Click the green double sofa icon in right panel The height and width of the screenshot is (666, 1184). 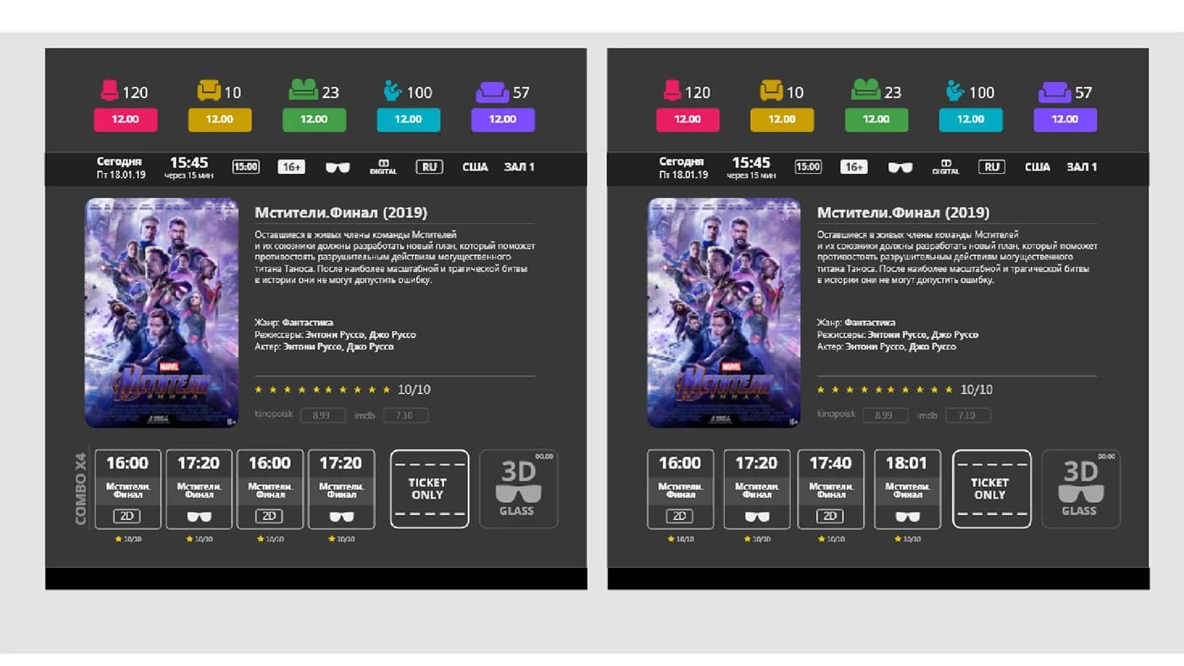tap(865, 90)
